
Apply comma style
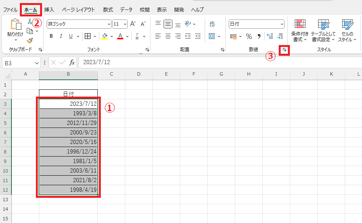(259, 36)
